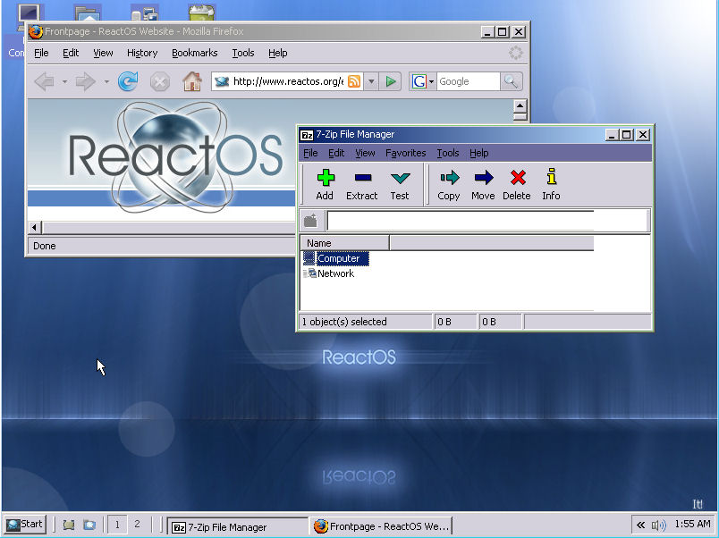Click the Reload icon in Firefox
Viewport: 719px width, 538px height.
129,81
